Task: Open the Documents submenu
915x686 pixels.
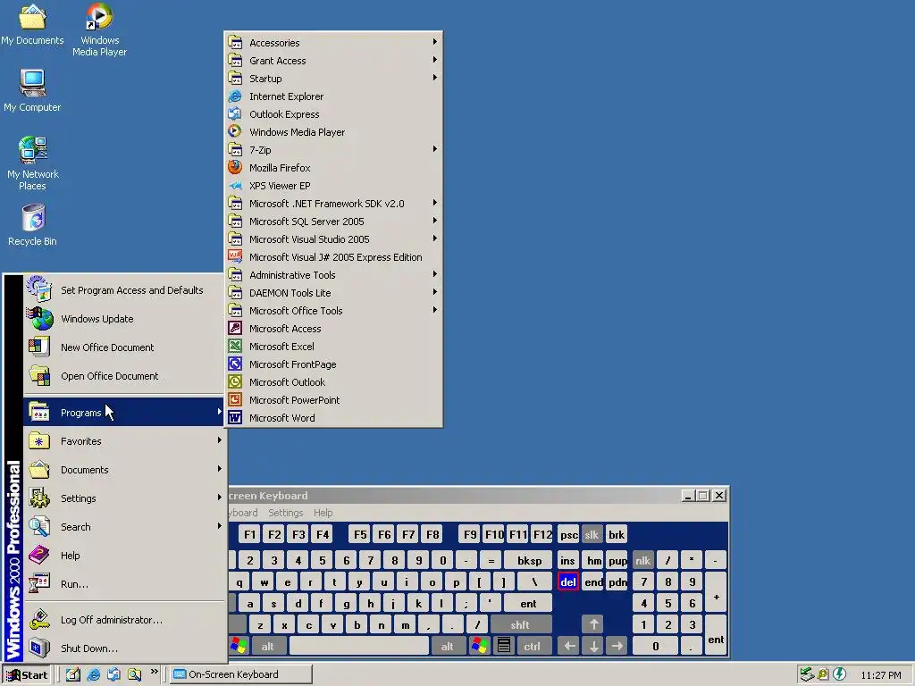Action: coord(123,470)
